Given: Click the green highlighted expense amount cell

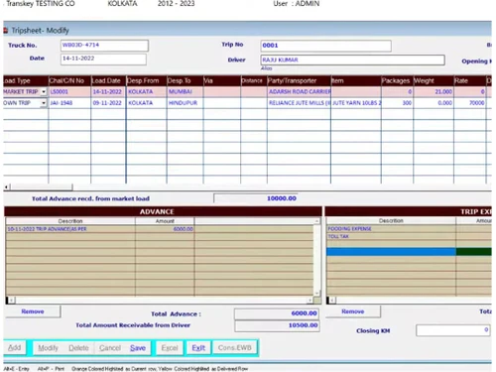Looking at the screenshot, I should [x=474, y=252].
